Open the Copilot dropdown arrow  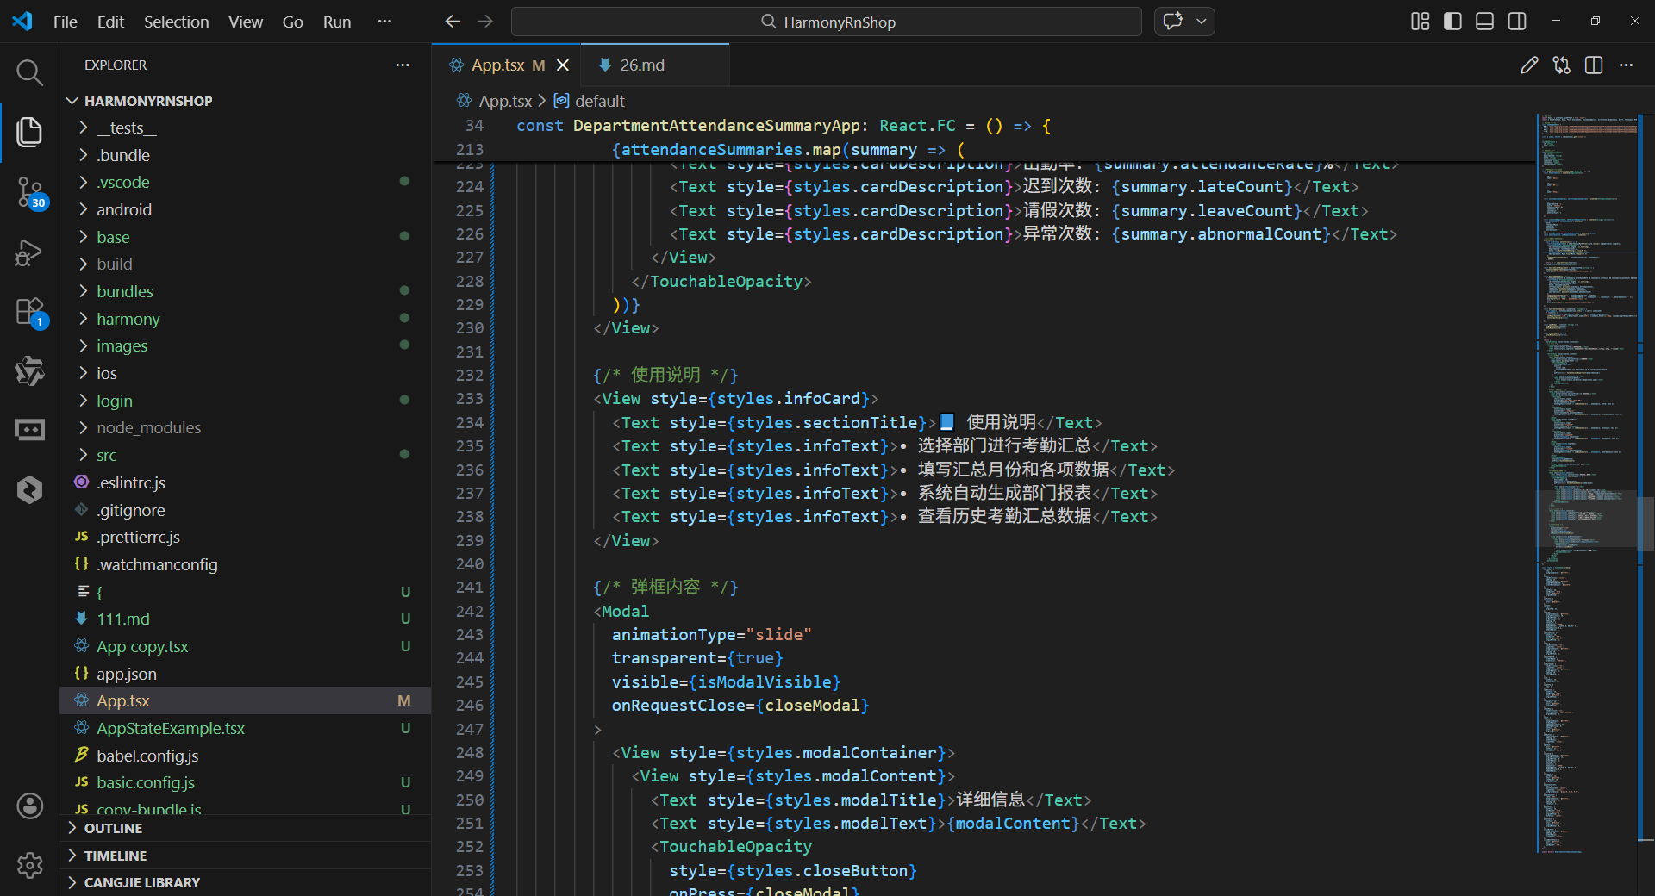pyautogui.click(x=1202, y=22)
